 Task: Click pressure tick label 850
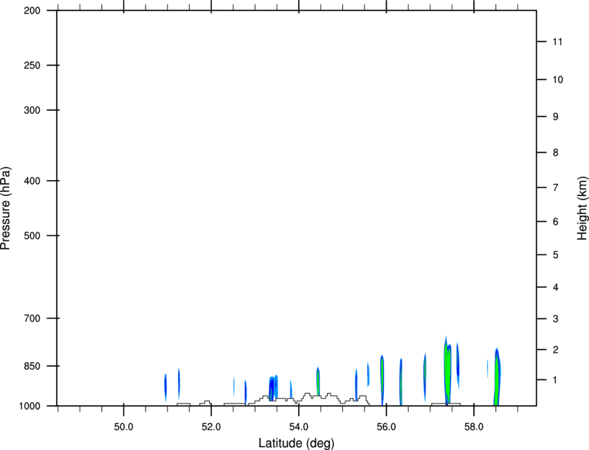click(32, 366)
